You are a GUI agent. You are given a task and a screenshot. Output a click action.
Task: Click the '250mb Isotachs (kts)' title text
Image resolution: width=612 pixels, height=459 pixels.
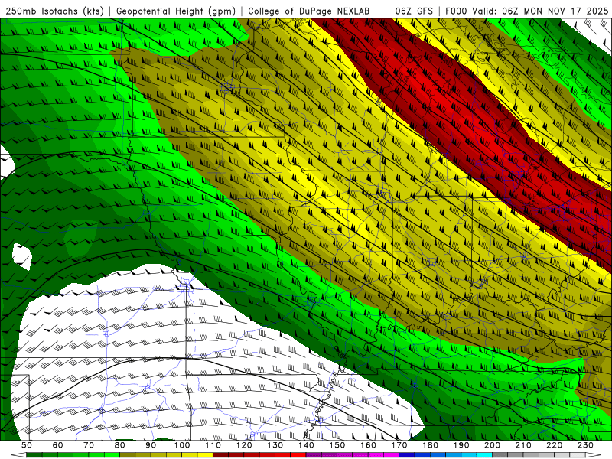tap(54, 11)
